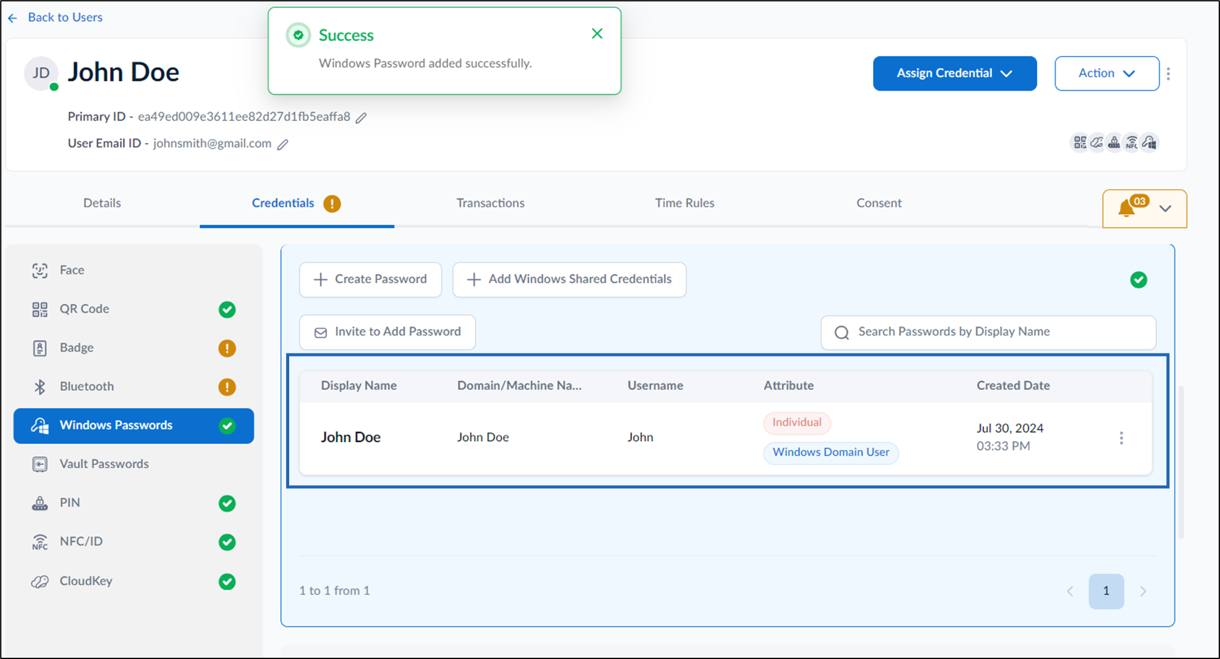
Task: Click the Create Password button
Action: pyautogui.click(x=370, y=279)
